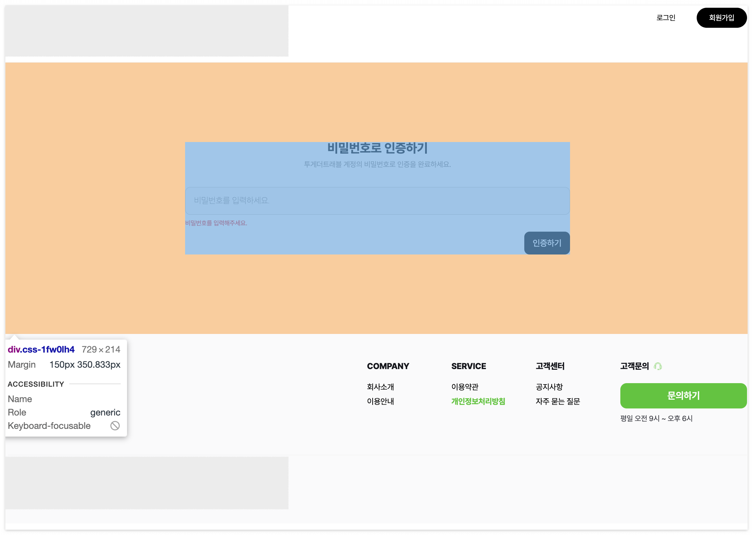Click the 비밀번호를 입력하세요 password field
Viewport: 753px width, 535px height.
[x=377, y=201]
